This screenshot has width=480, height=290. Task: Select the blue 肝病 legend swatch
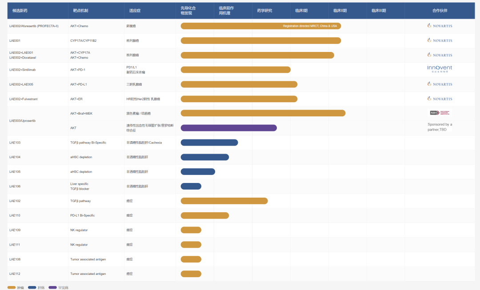[x=32, y=287]
